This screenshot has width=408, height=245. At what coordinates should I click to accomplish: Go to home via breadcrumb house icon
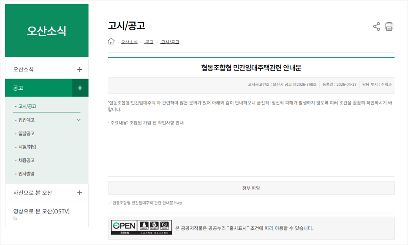point(112,41)
